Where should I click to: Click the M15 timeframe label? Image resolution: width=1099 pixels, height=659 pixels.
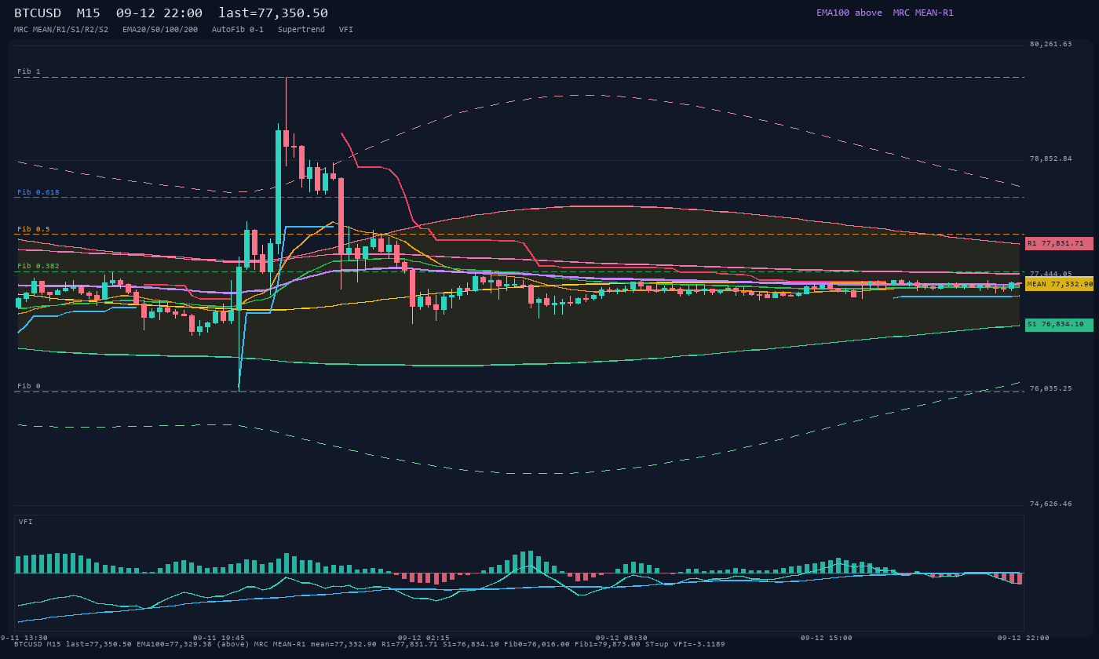tap(88, 13)
